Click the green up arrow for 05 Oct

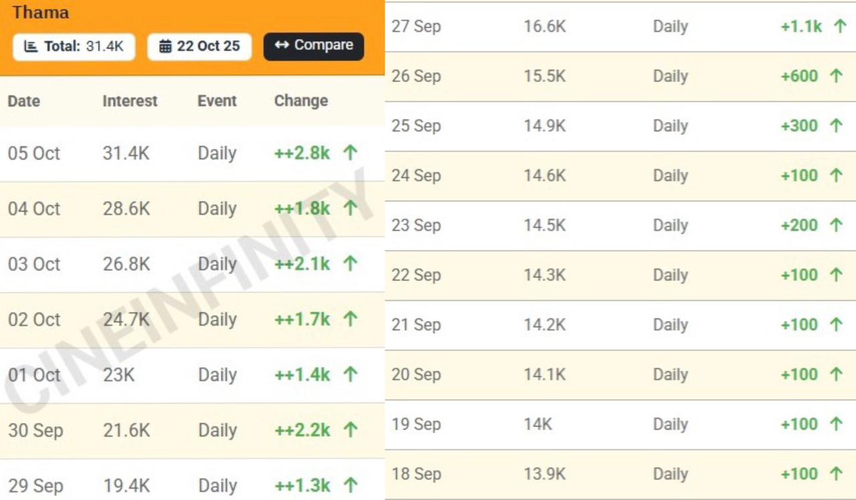point(350,153)
